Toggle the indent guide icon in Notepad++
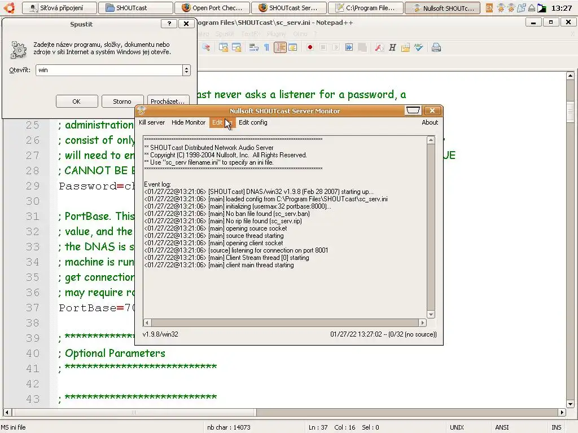The height and width of the screenshot is (433, 578). click(x=280, y=47)
